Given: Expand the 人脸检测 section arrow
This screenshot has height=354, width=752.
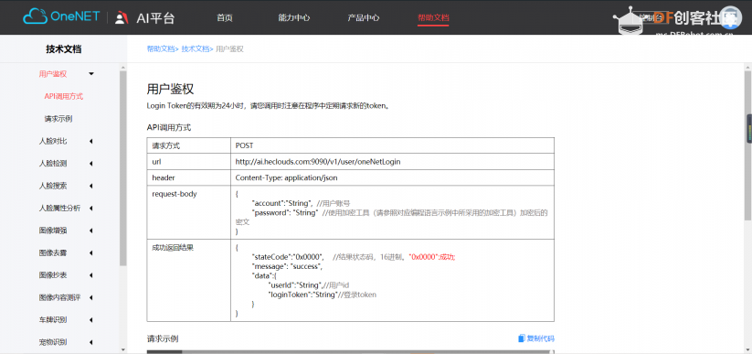Looking at the screenshot, I should click(91, 164).
